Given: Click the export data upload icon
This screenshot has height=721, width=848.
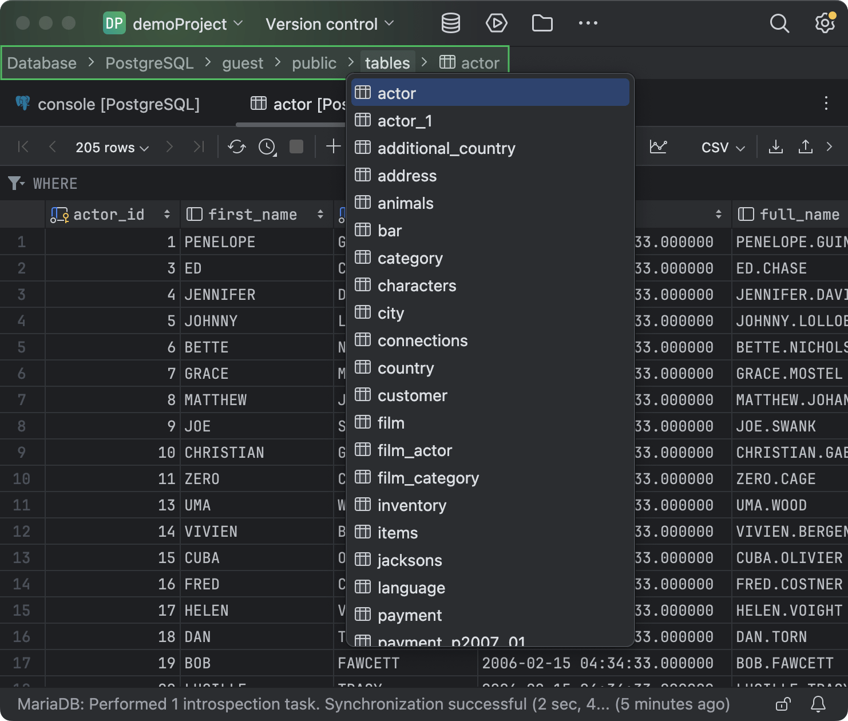Looking at the screenshot, I should (806, 147).
